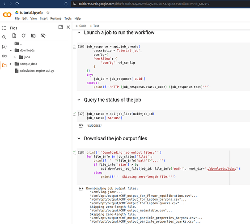Open Files panel in new tab icon
Image resolution: width=250 pixels, height=224 pixels.
tap(60, 27)
